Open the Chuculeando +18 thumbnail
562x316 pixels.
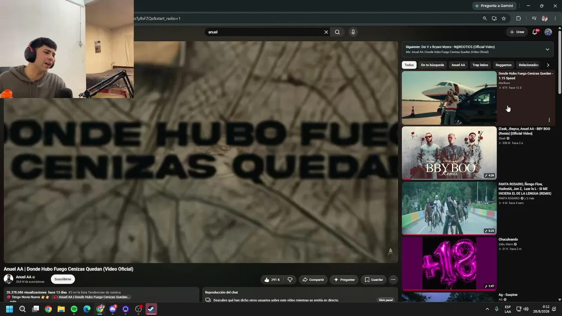[x=449, y=264]
